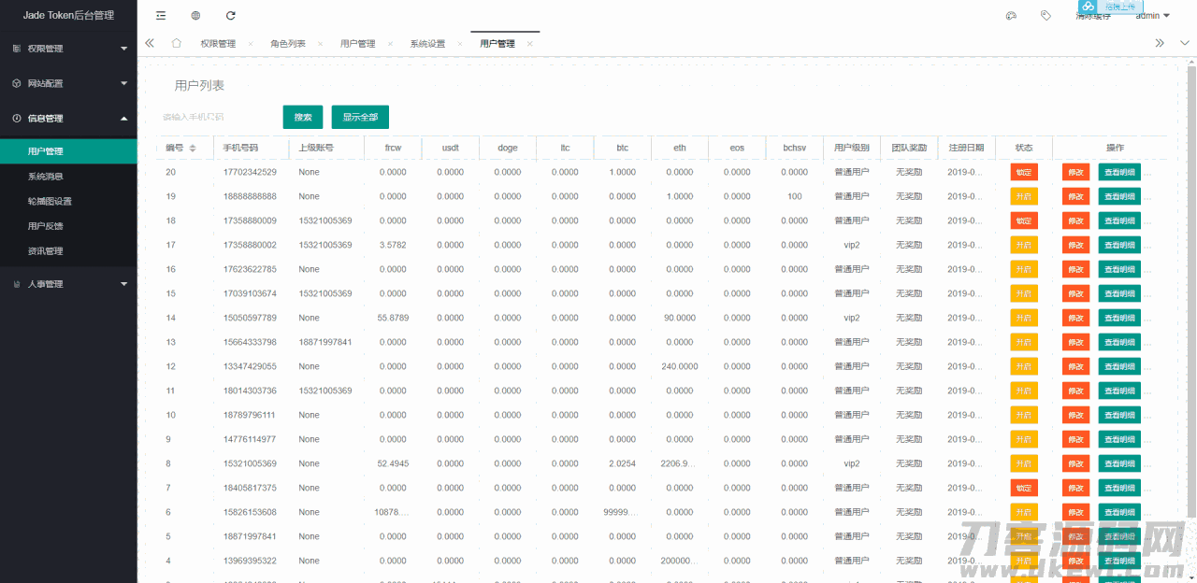Image resolution: width=1197 pixels, height=583 pixels.
Task: 开启 the status toggle for user 17702342529
Action: 1024,172
